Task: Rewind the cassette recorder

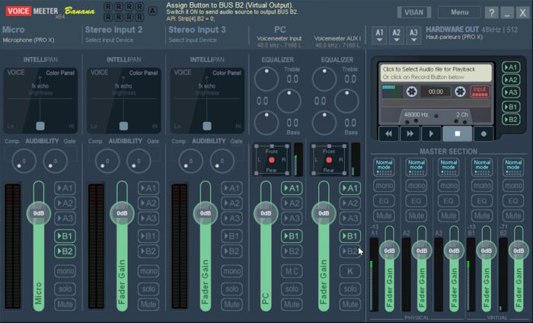Action: click(x=388, y=133)
